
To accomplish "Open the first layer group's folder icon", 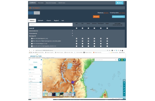I will click(41, 70).
